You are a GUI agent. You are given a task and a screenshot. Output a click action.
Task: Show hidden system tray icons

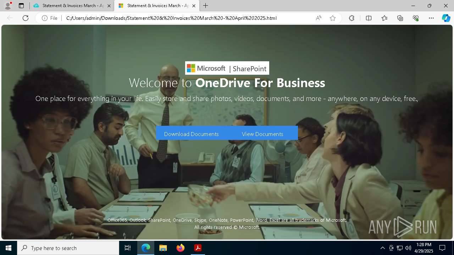pyautogui.click(x=382, y=248)
